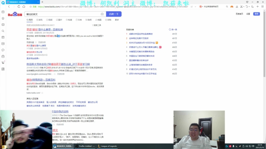Expand dropdown arrow beside undo icon

(249, 7)
